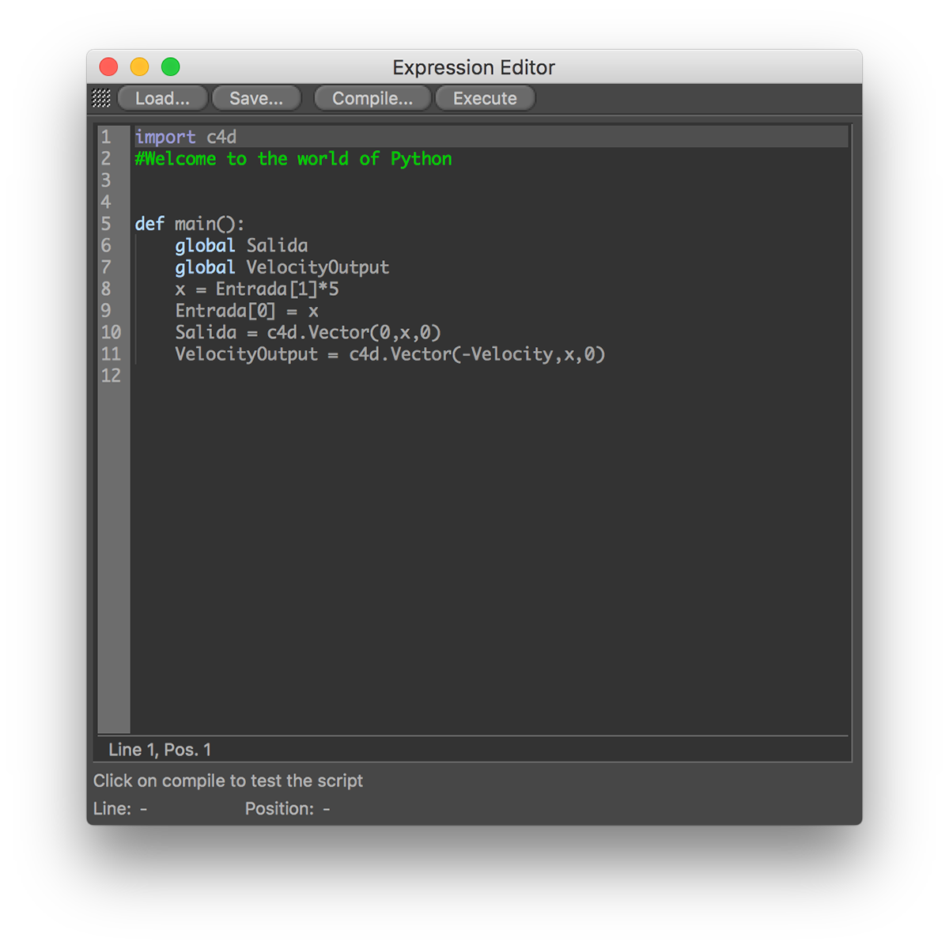The width and height of the screenshot is (949, 949).
Task: Close the Expression Editor with red button
Action: click(x=108, y=67)
